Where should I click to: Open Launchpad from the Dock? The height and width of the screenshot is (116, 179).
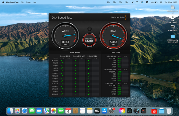pyautogui.click(x=17, y=111)
